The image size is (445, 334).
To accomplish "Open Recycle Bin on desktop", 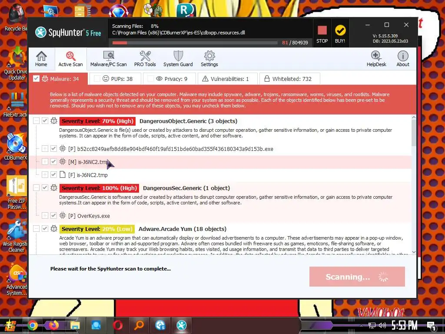I will coord(16,17).
